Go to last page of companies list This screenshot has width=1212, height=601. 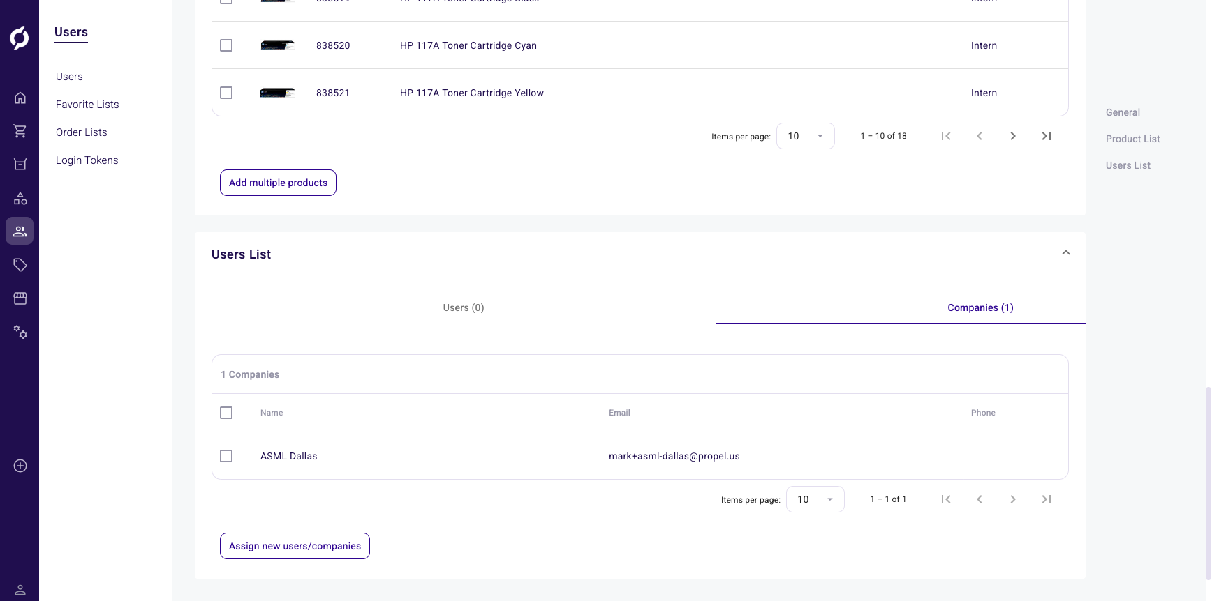[x=1047, y=499]
